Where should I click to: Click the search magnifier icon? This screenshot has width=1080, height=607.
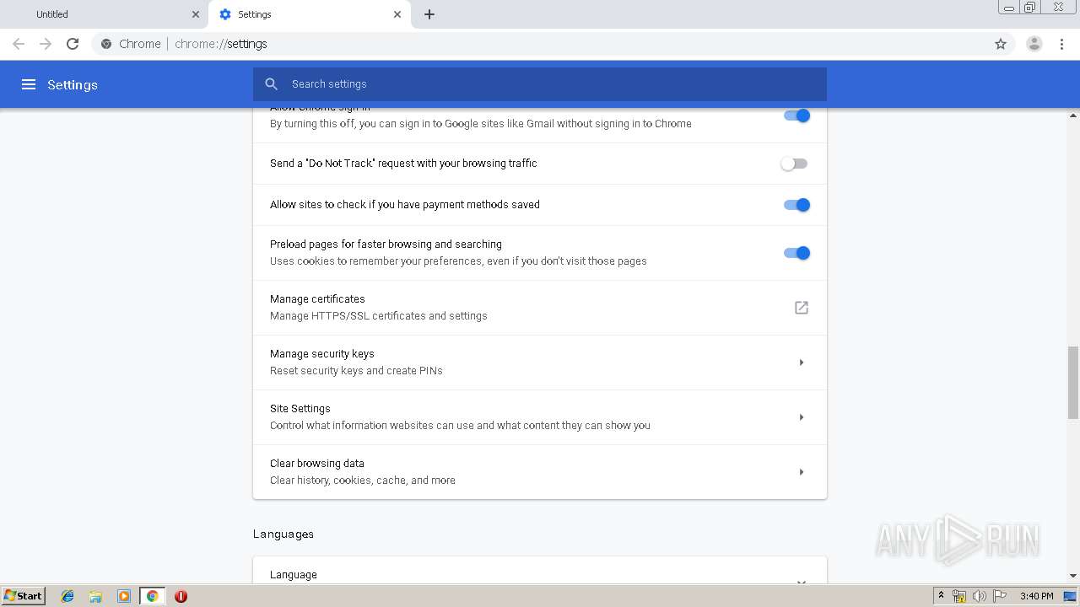[271, 84]
